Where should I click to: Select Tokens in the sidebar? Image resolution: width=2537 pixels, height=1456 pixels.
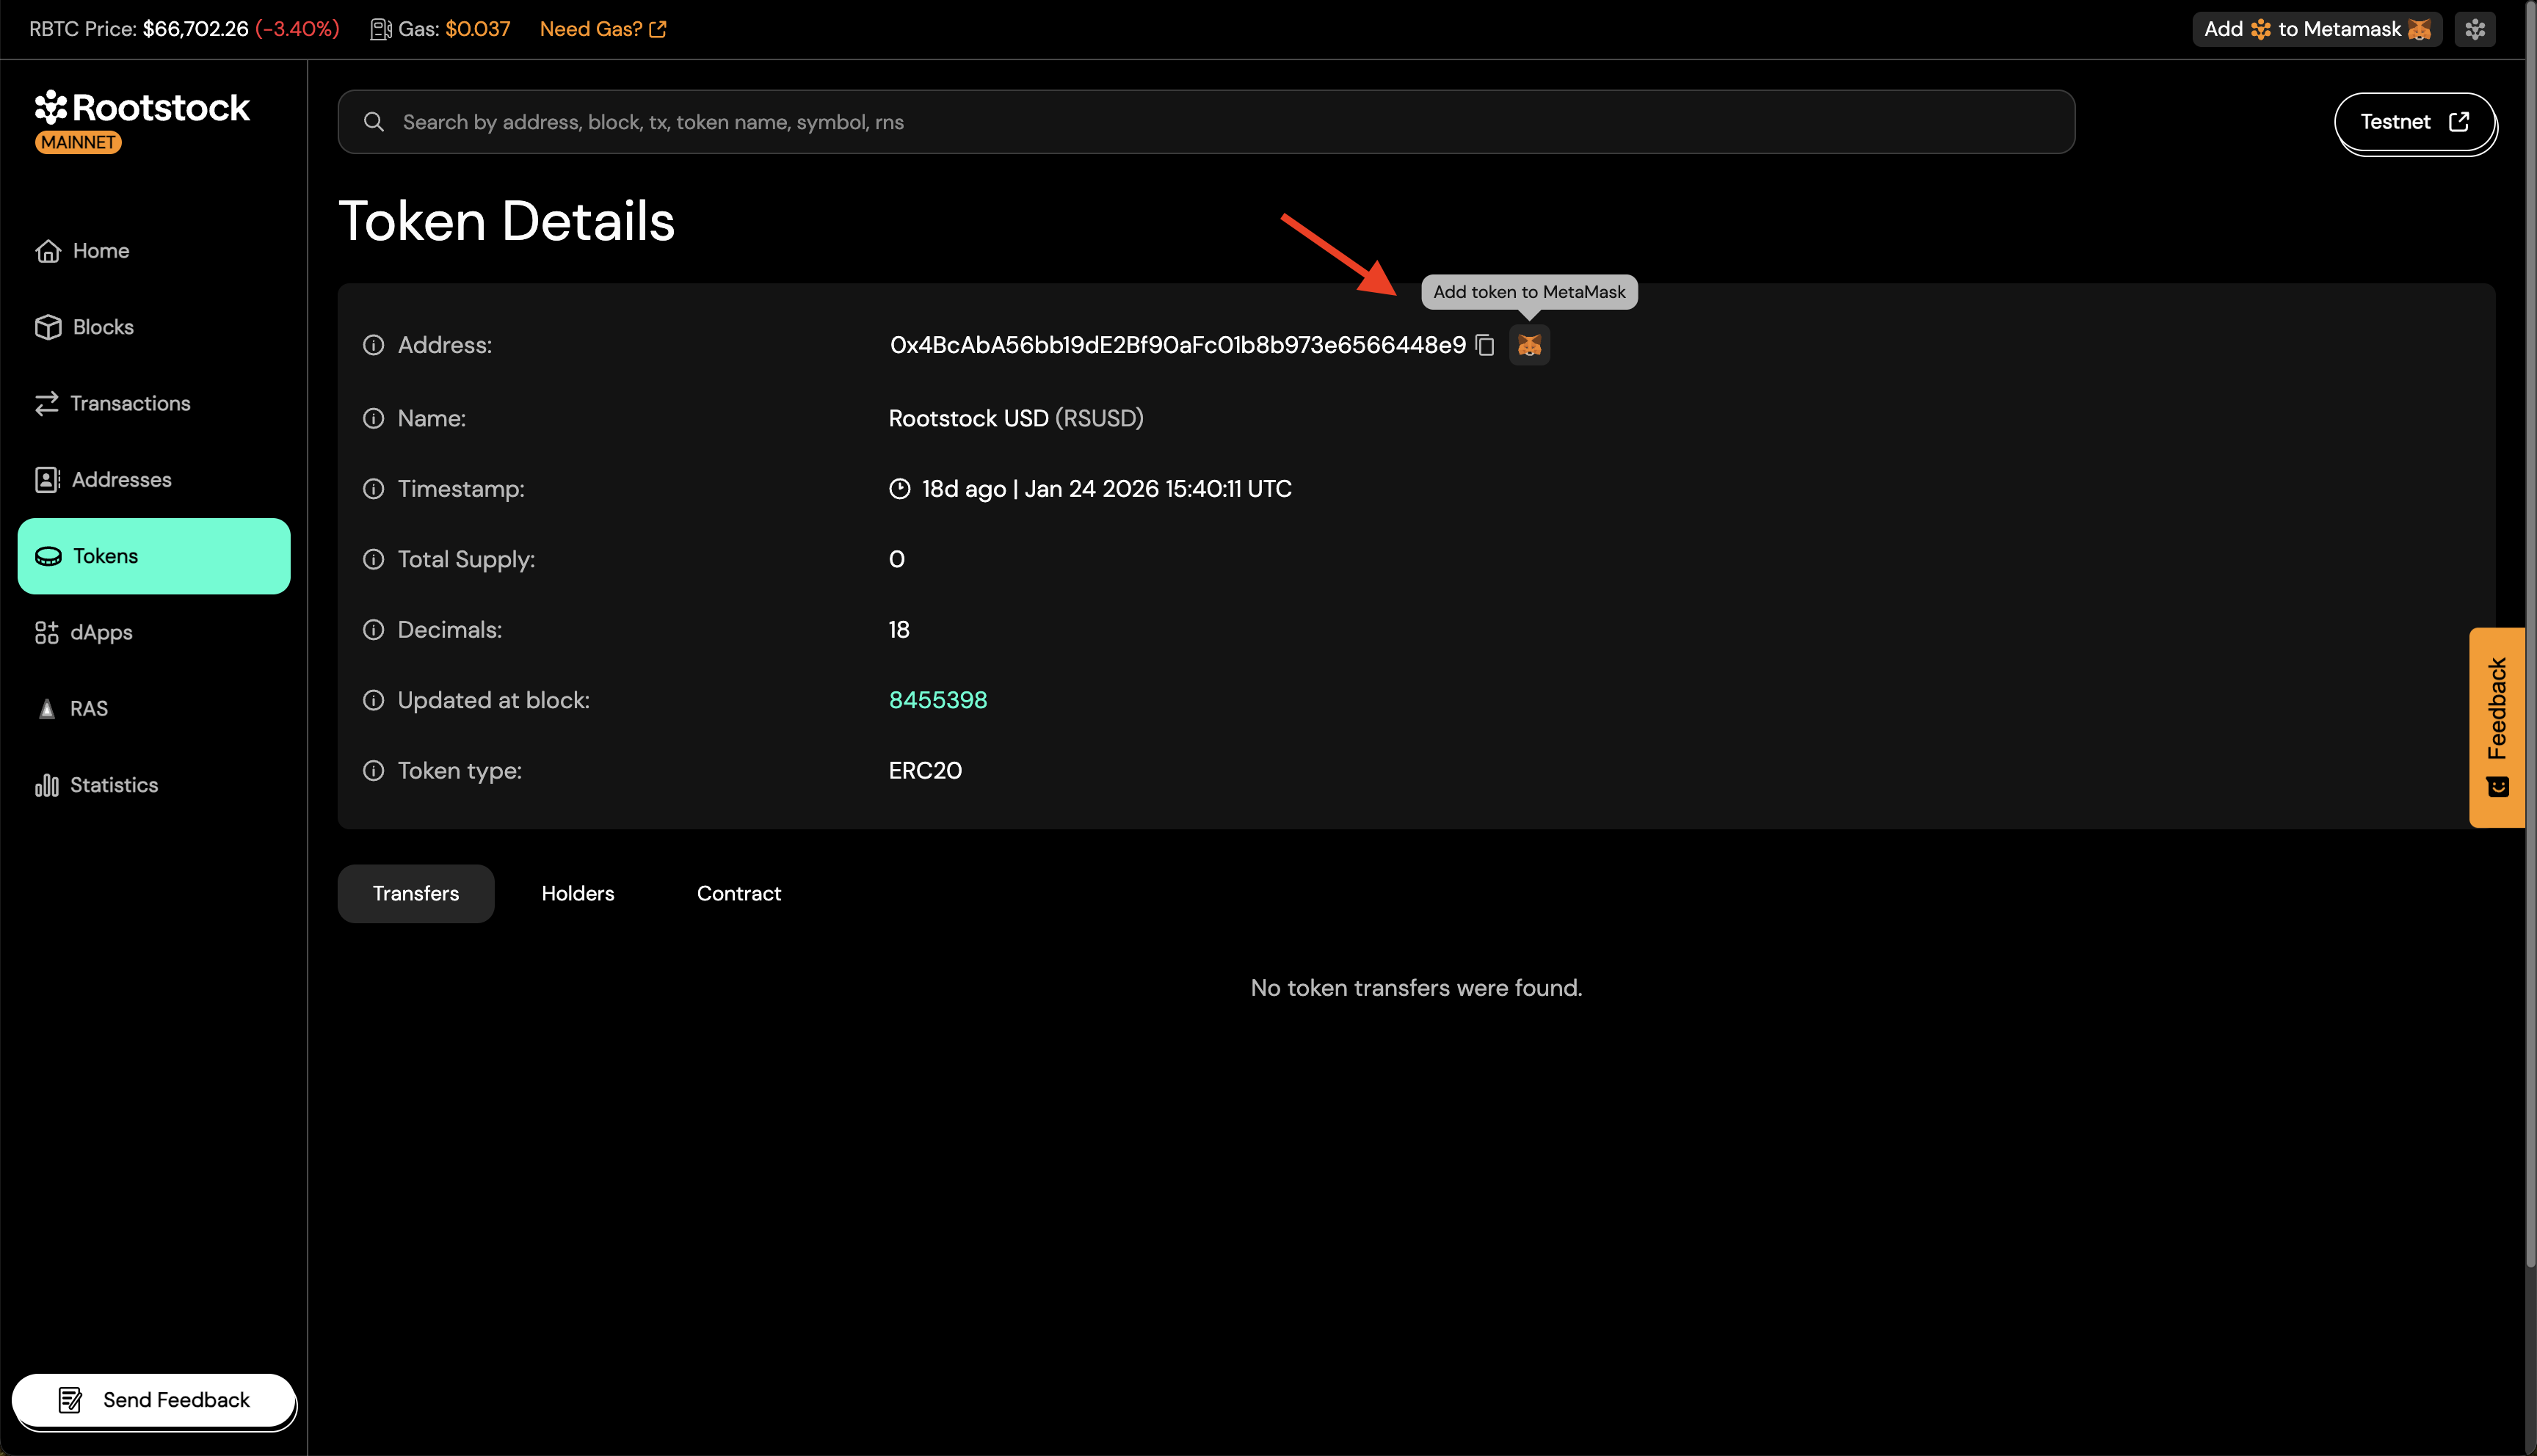(104, 556)
